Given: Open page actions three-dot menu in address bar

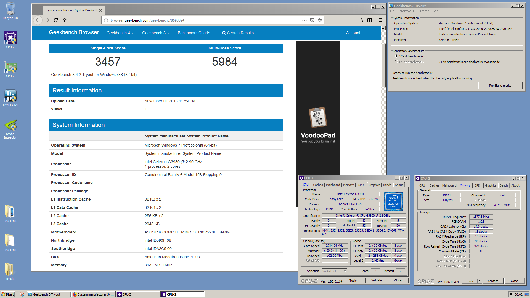Looking at the screenshot, I should (x=304, y=20).
